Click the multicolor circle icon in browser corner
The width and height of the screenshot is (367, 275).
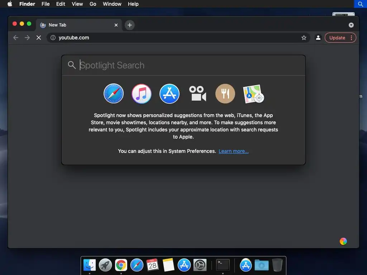click(343, 241)
